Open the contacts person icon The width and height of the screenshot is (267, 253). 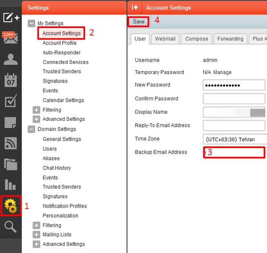click(11, 59)
